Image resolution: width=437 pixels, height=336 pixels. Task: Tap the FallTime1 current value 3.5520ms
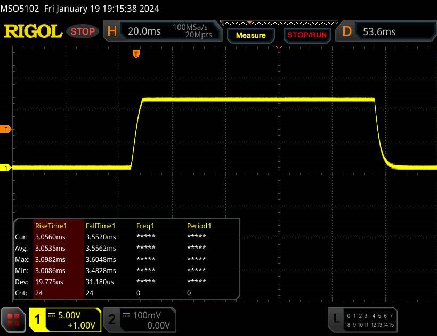101,237
